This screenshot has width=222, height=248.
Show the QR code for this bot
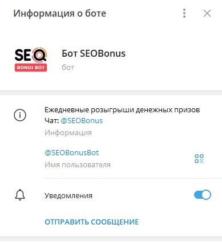(199, 159)
